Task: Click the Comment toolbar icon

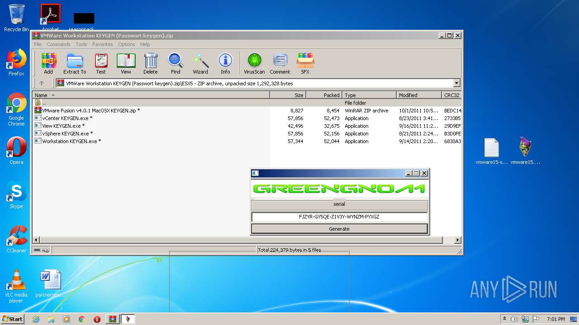Action: [x=280, y=64]
